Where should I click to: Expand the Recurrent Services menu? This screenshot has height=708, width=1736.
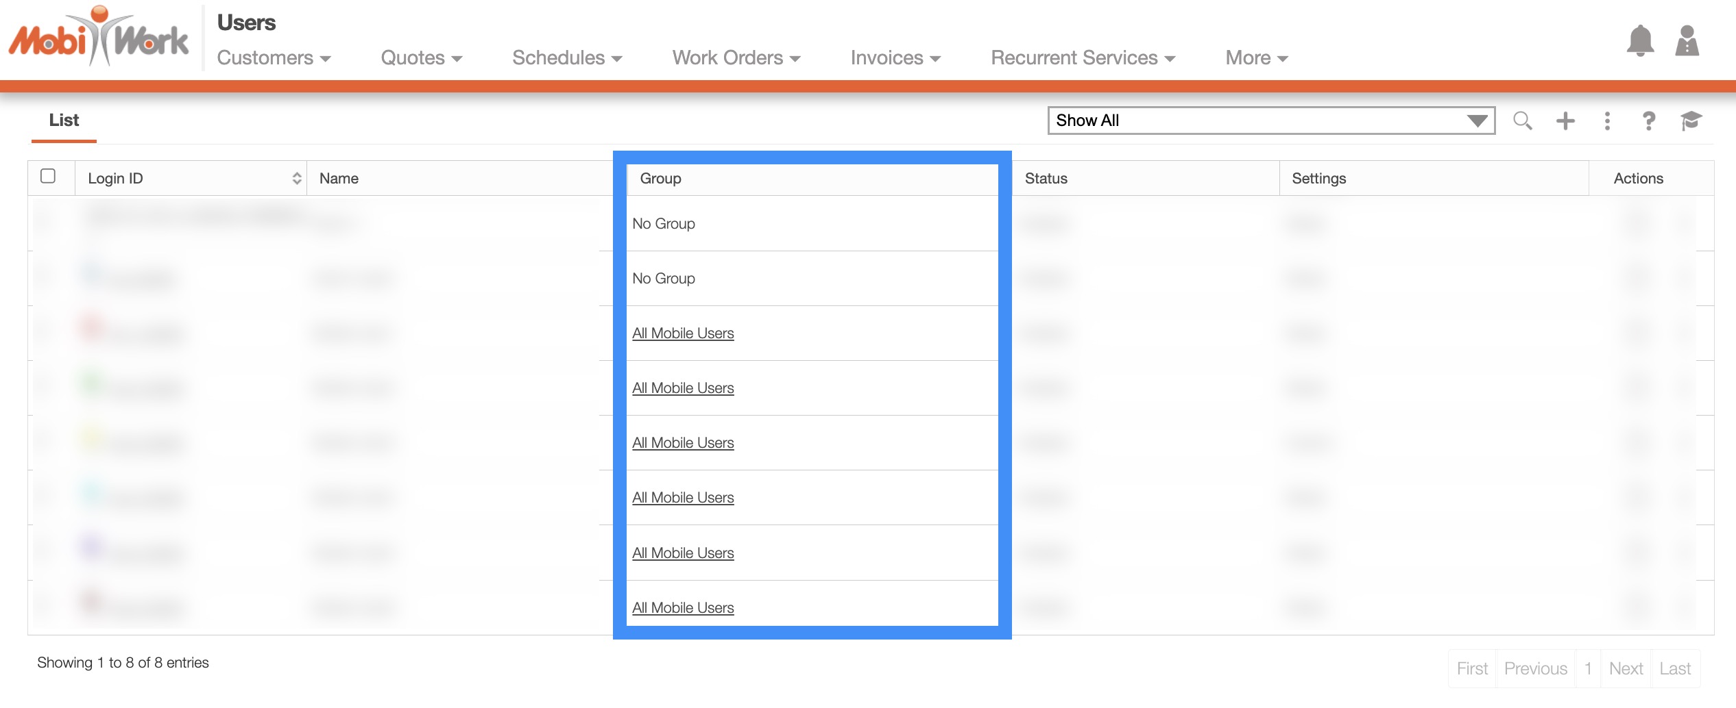point(1083,58)
